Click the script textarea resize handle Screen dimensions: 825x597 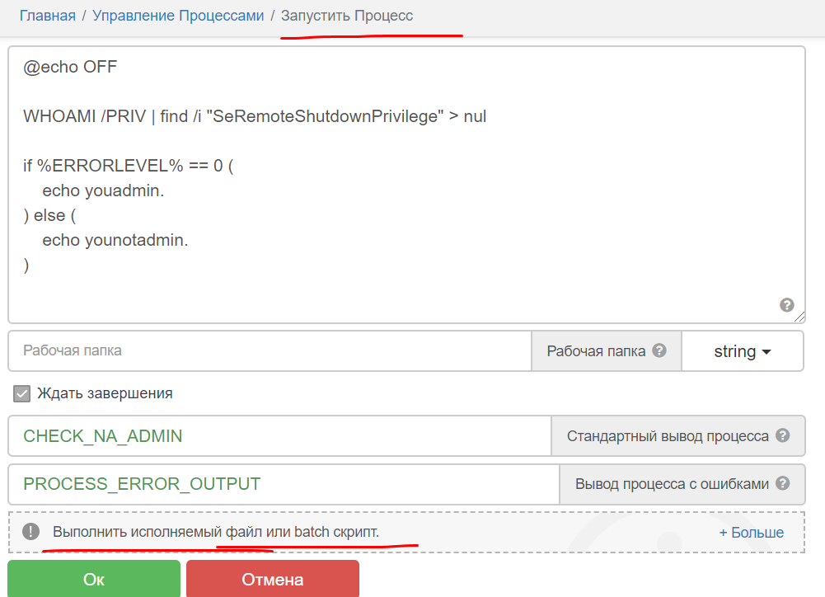click(x=799, y=317)
